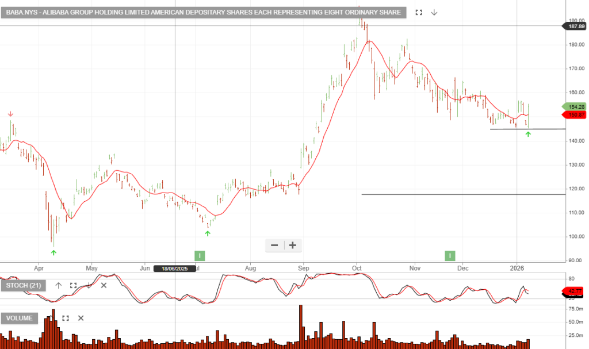Screen dimensions: 589x349
Task: Click the 18/06/2025 date label on axis
Action: [x=175, y=269]
